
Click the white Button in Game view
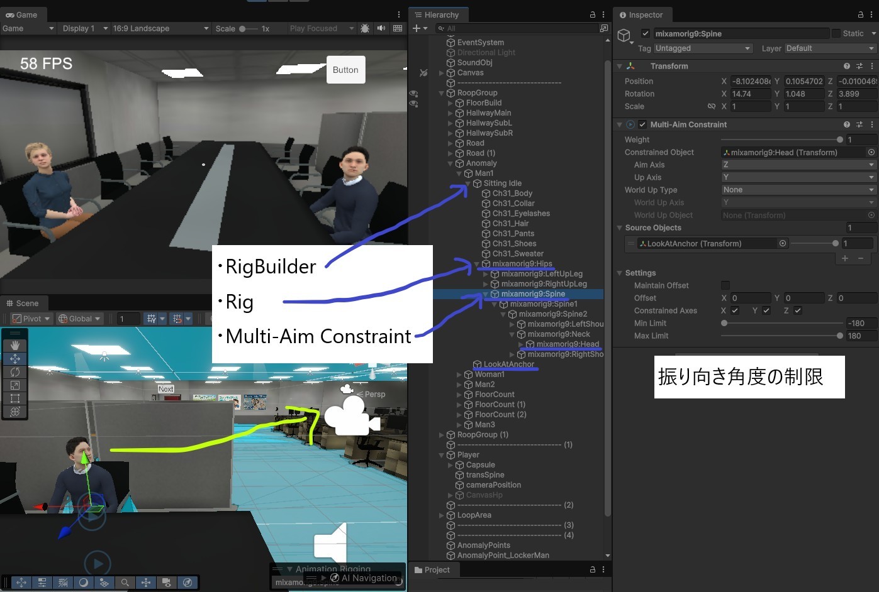345,70
